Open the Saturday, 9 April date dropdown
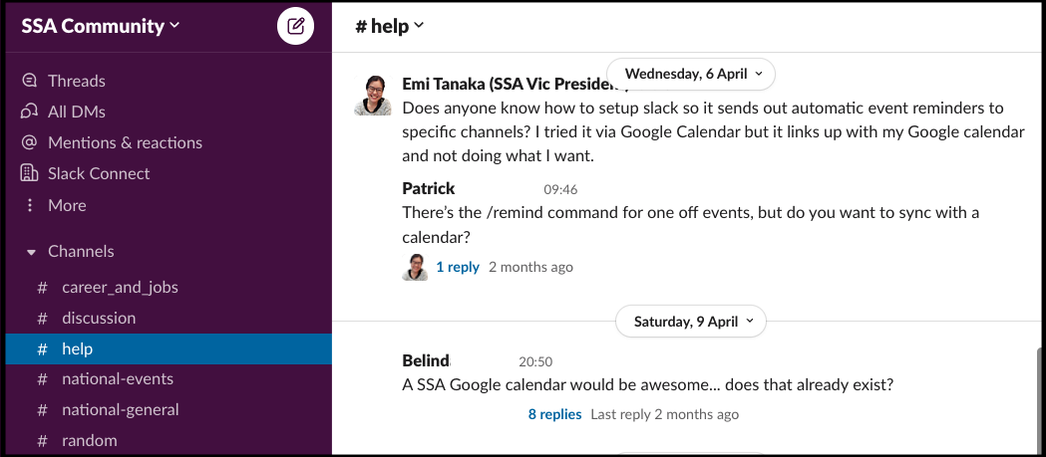Image resolution: width=1046 pixels, height=457 pixels. (690, 322)
